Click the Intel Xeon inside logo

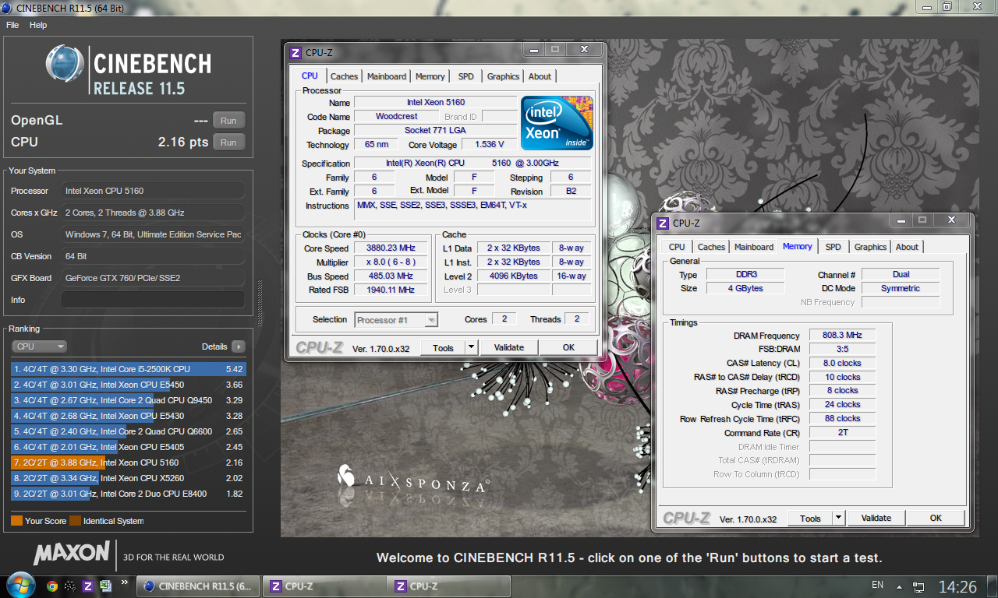tap(557, 123)
